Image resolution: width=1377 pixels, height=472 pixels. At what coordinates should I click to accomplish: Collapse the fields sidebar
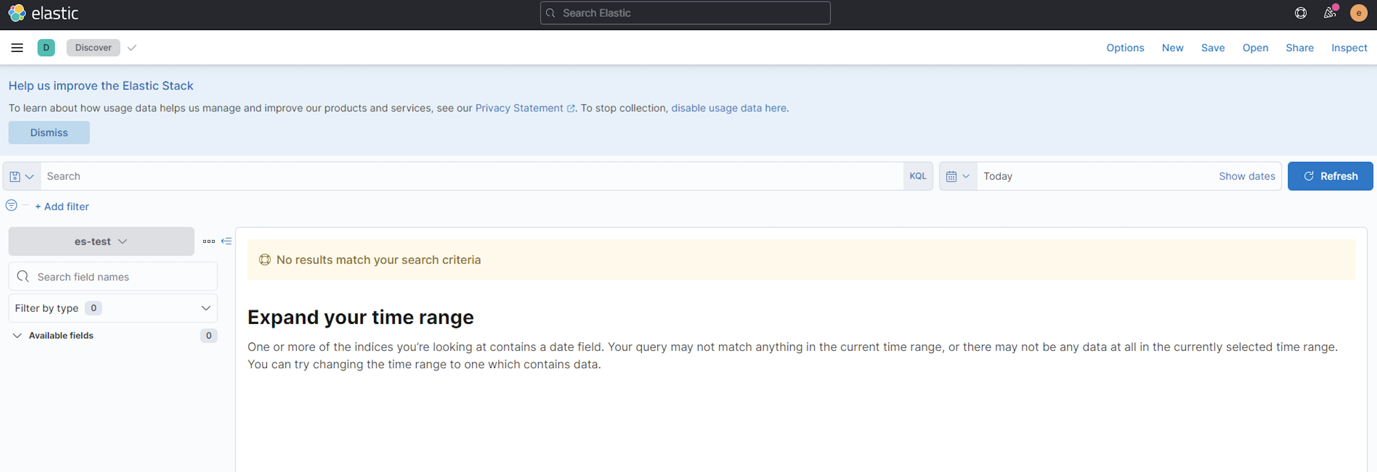click(226, 242)
